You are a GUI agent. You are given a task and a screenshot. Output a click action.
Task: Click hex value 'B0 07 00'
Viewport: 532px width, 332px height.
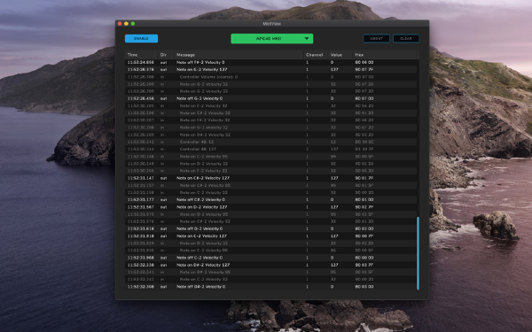coord(364,77)
